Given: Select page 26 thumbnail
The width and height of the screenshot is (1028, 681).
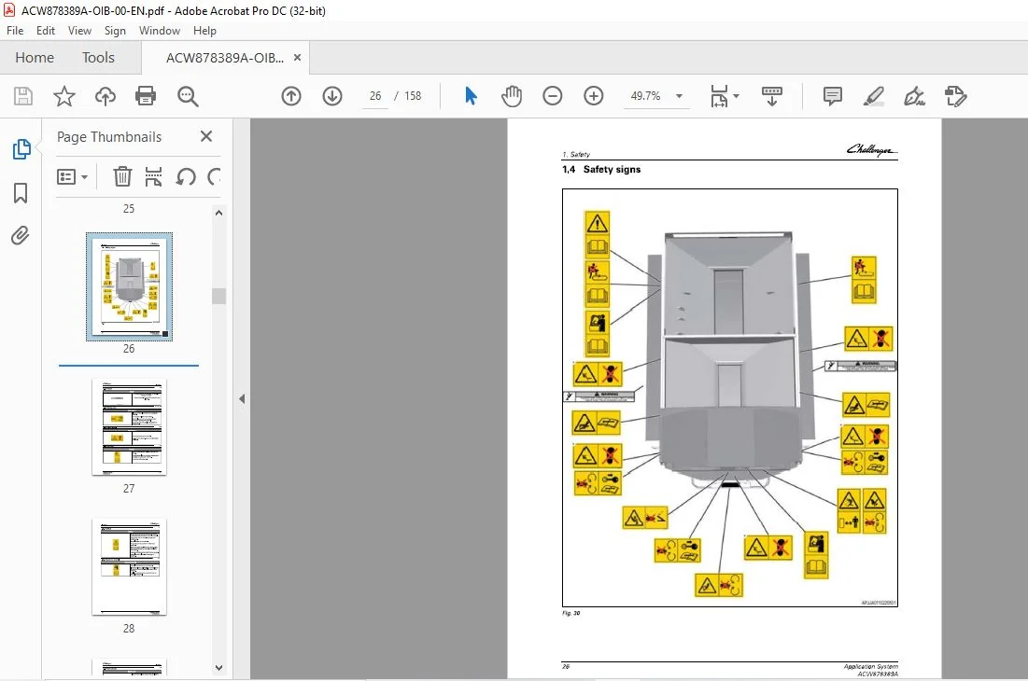Looking at the screenshot, I should 129,286.
